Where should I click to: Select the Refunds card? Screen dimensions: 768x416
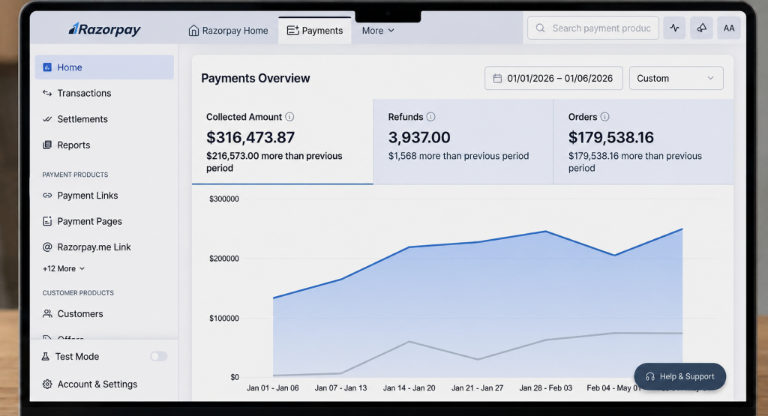[463, 142]
